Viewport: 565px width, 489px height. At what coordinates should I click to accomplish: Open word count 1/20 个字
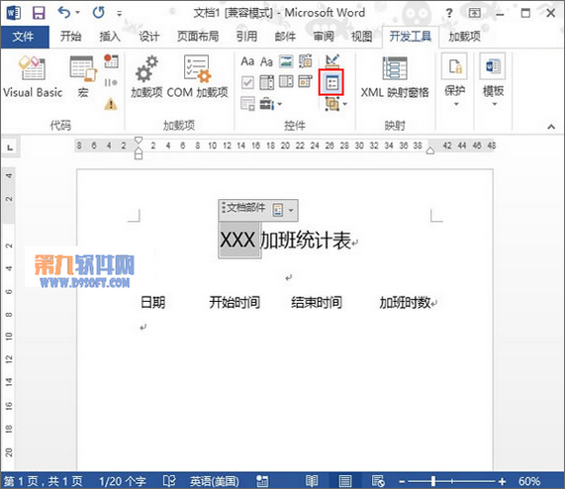point(123,481)
